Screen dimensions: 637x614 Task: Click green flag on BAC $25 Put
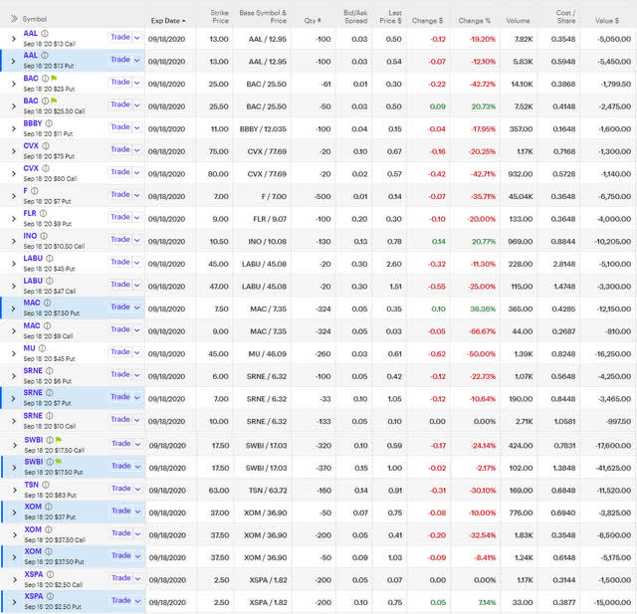coord(54,78)
